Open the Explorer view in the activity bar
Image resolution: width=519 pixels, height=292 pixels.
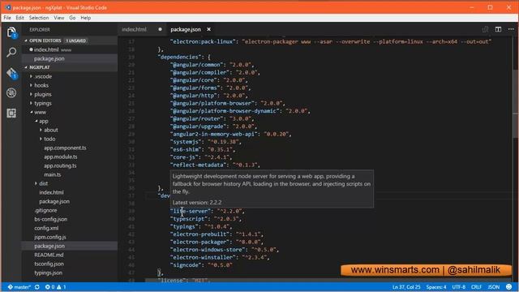click(x=11, y=32)
